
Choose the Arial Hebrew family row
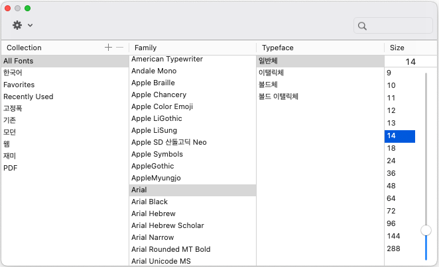pos(192,213)
